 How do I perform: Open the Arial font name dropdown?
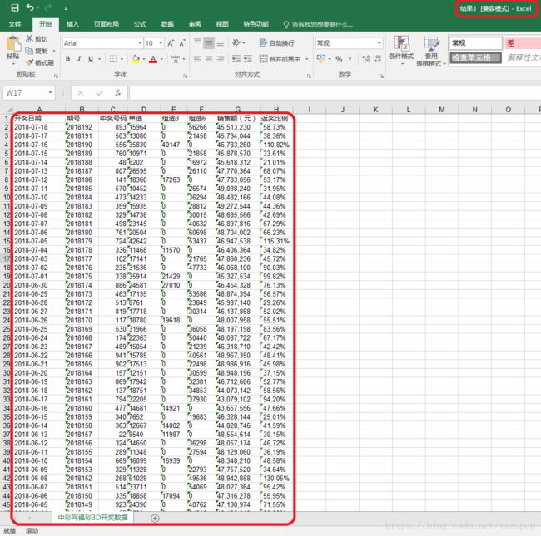[x=136, y=42]
